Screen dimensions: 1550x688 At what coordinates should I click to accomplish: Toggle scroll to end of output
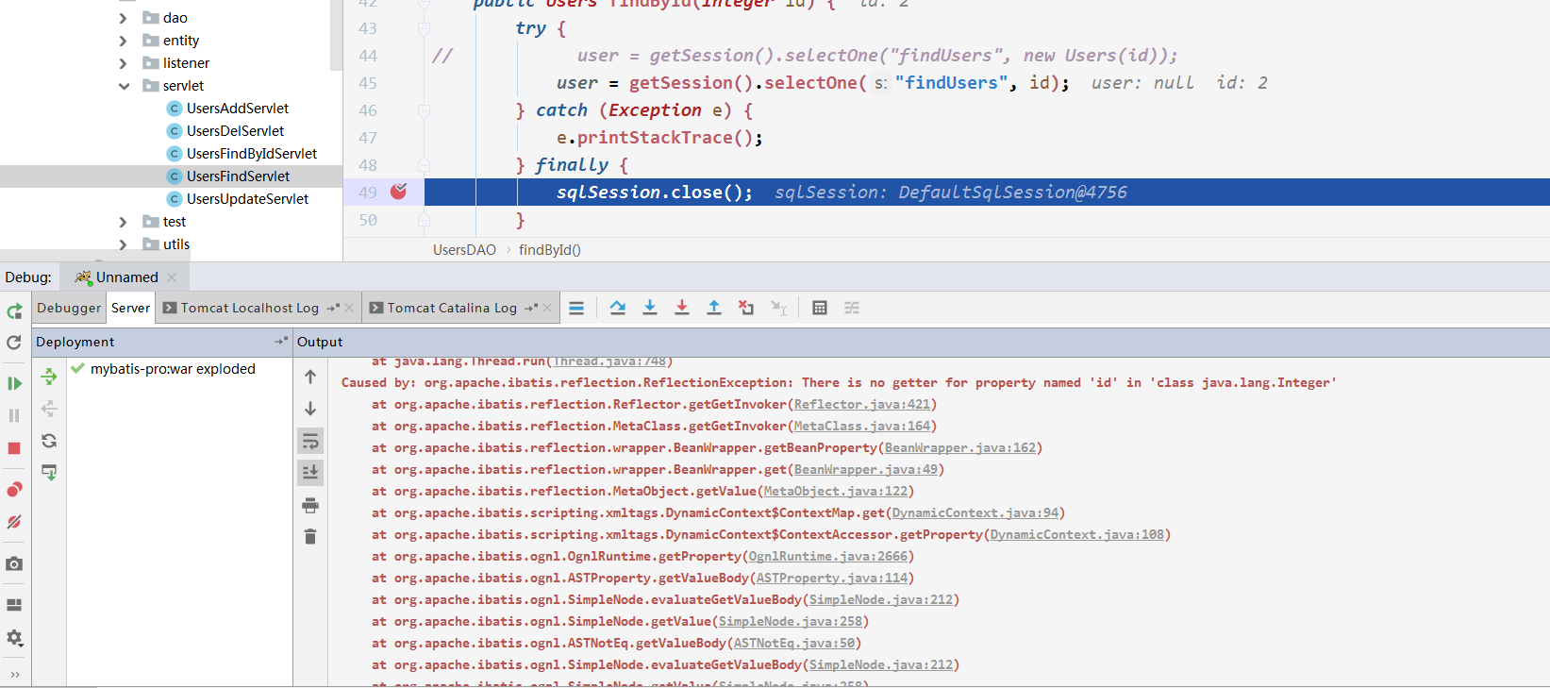(x=310, y=472)
